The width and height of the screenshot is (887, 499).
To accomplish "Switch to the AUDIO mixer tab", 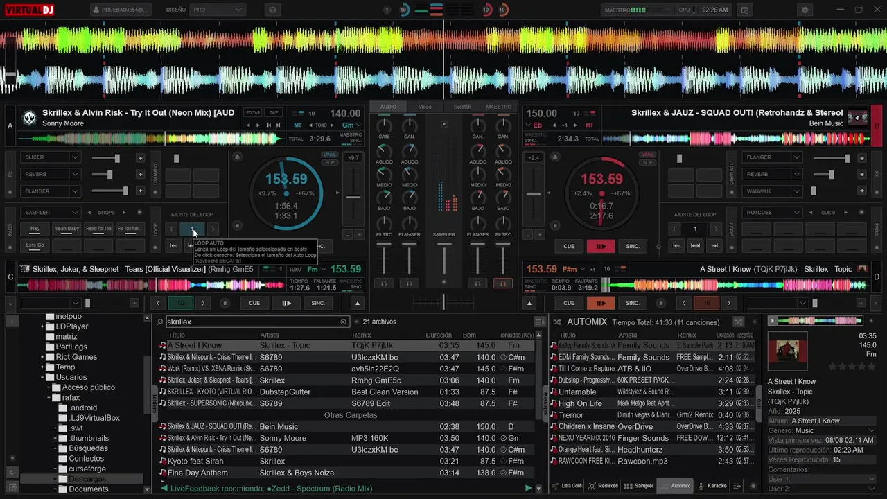I will [x=388, y=107].
